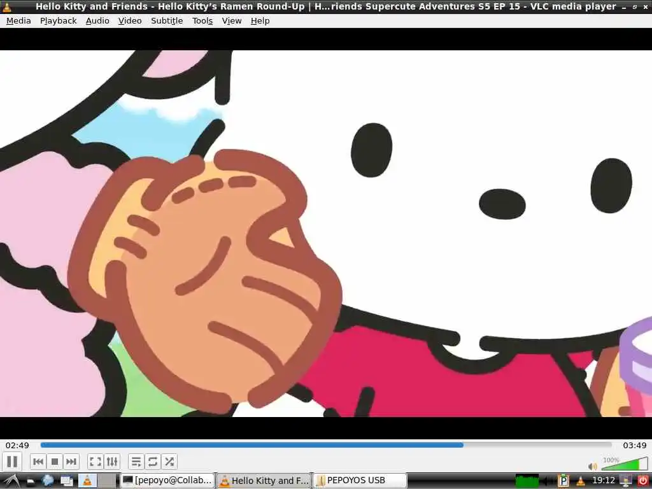Switch to pepoyo@Collab terminal window
The height and width of the screenshot is (489, 652).
coord(167,481)
